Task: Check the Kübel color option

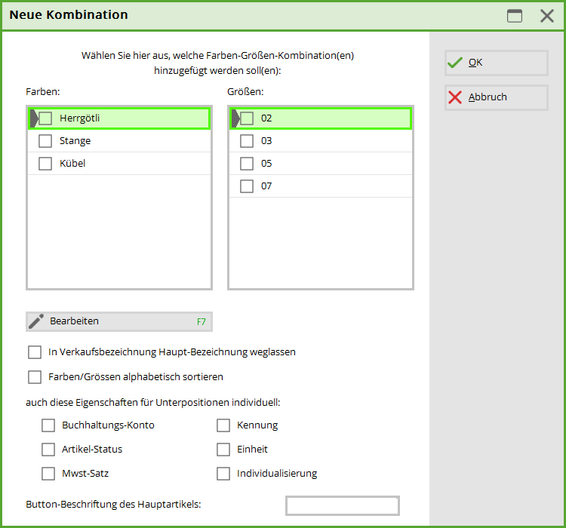Action: coord(45,164)
